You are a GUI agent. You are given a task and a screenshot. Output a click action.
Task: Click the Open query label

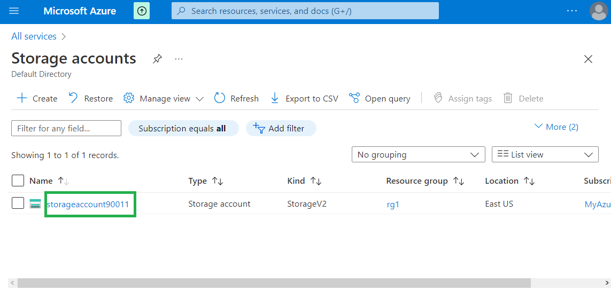coord(388,99)
